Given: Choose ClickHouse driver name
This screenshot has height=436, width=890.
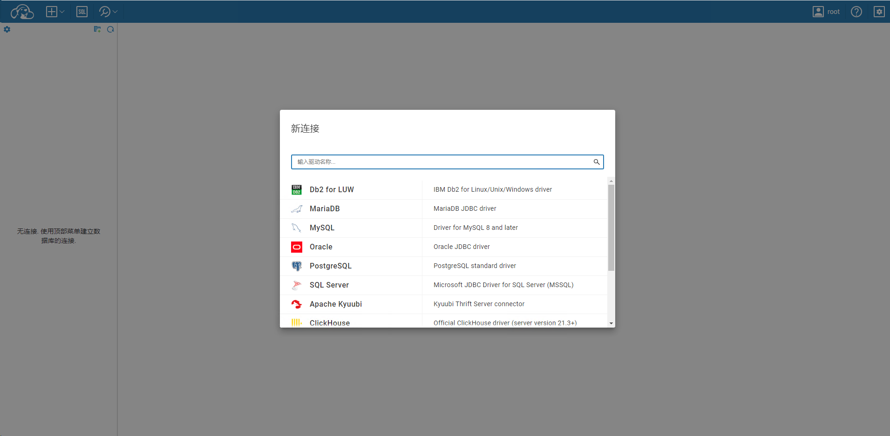Looking at the screenshot, I should point(330,322).
